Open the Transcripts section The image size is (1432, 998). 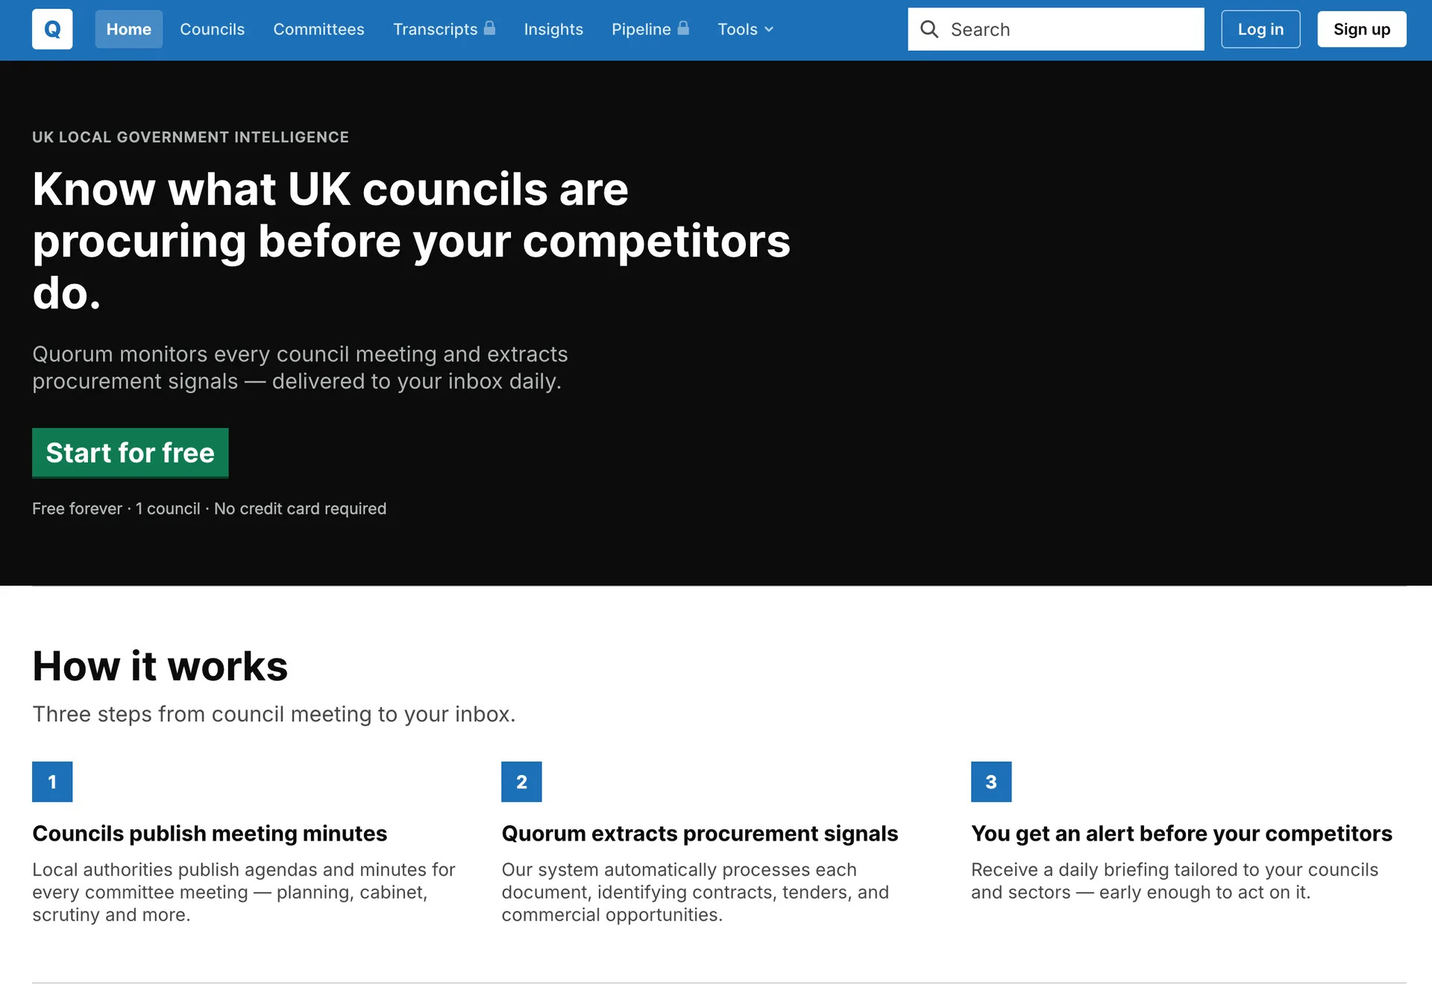[x=436, y=29]
